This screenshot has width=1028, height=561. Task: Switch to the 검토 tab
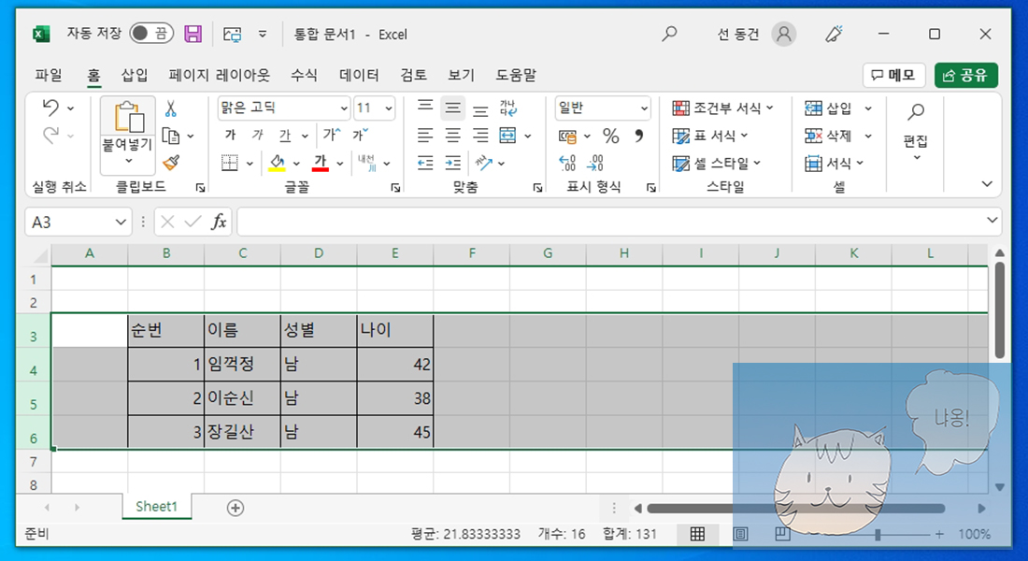pyautogui.click(x=414, y=75)
